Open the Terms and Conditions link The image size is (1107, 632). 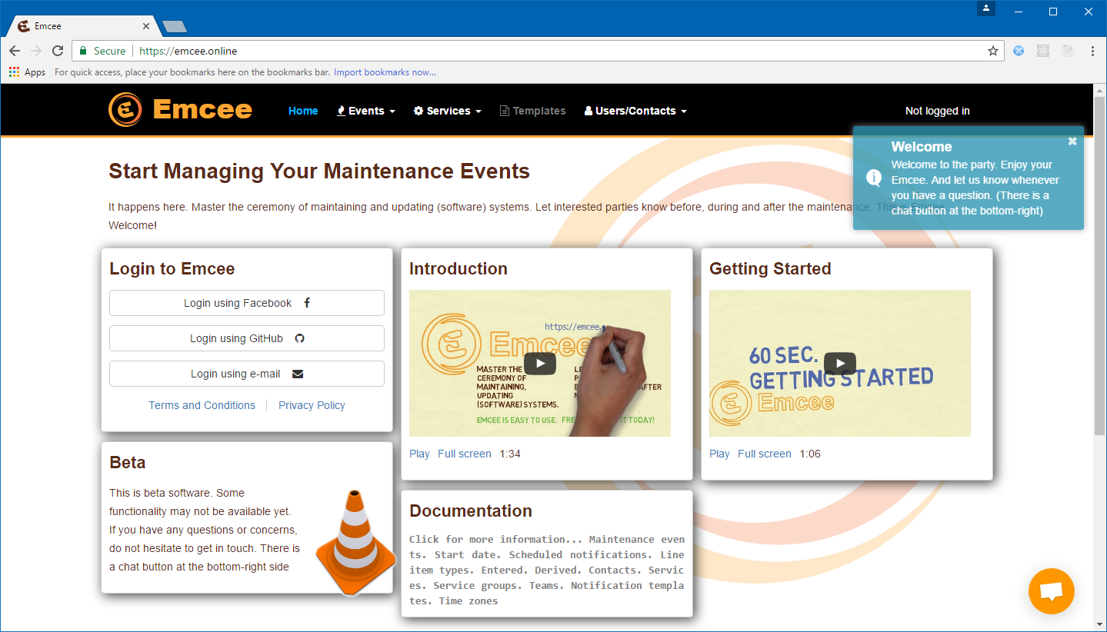202,405
